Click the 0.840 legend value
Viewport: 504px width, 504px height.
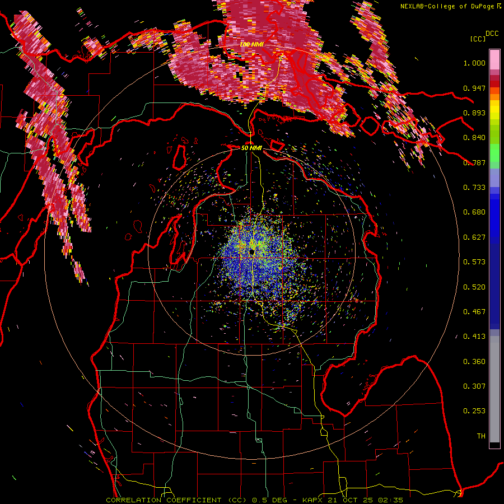point(474,138)
